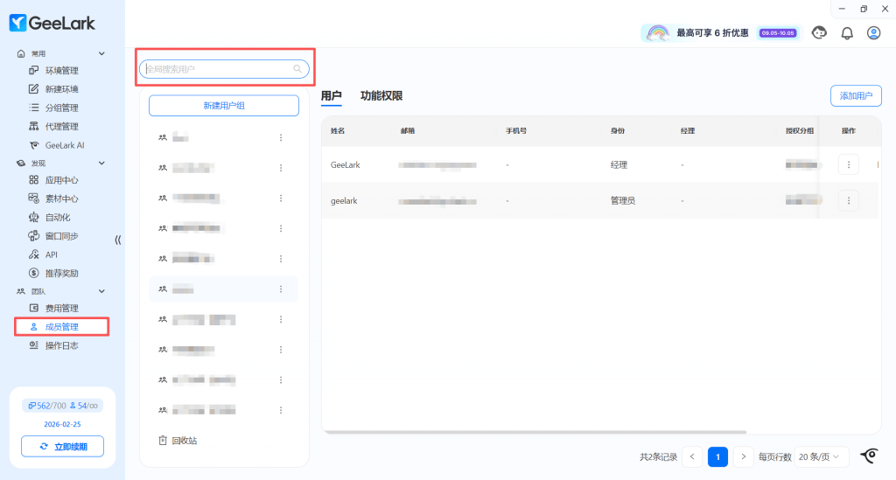This screenshot has width=896, height=480.
Task: Collapse the 常用 sidebar section
Action: click(101, 54)
